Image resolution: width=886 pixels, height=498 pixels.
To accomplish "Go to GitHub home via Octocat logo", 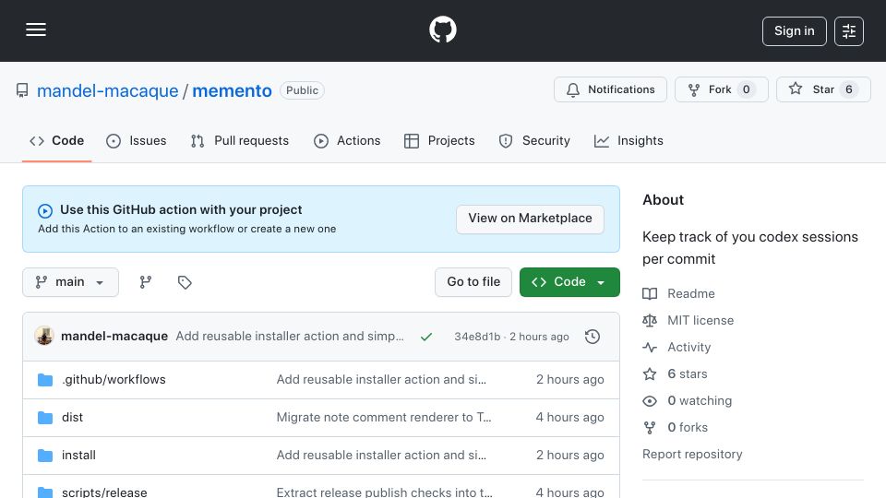I will 442,30.
